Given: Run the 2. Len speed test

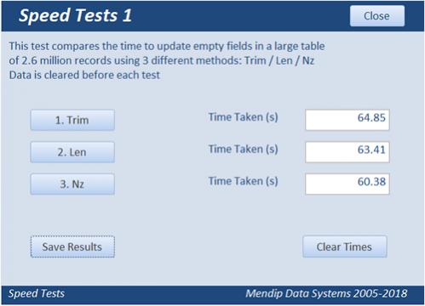Looking at the screenshot, I should 72,152.
